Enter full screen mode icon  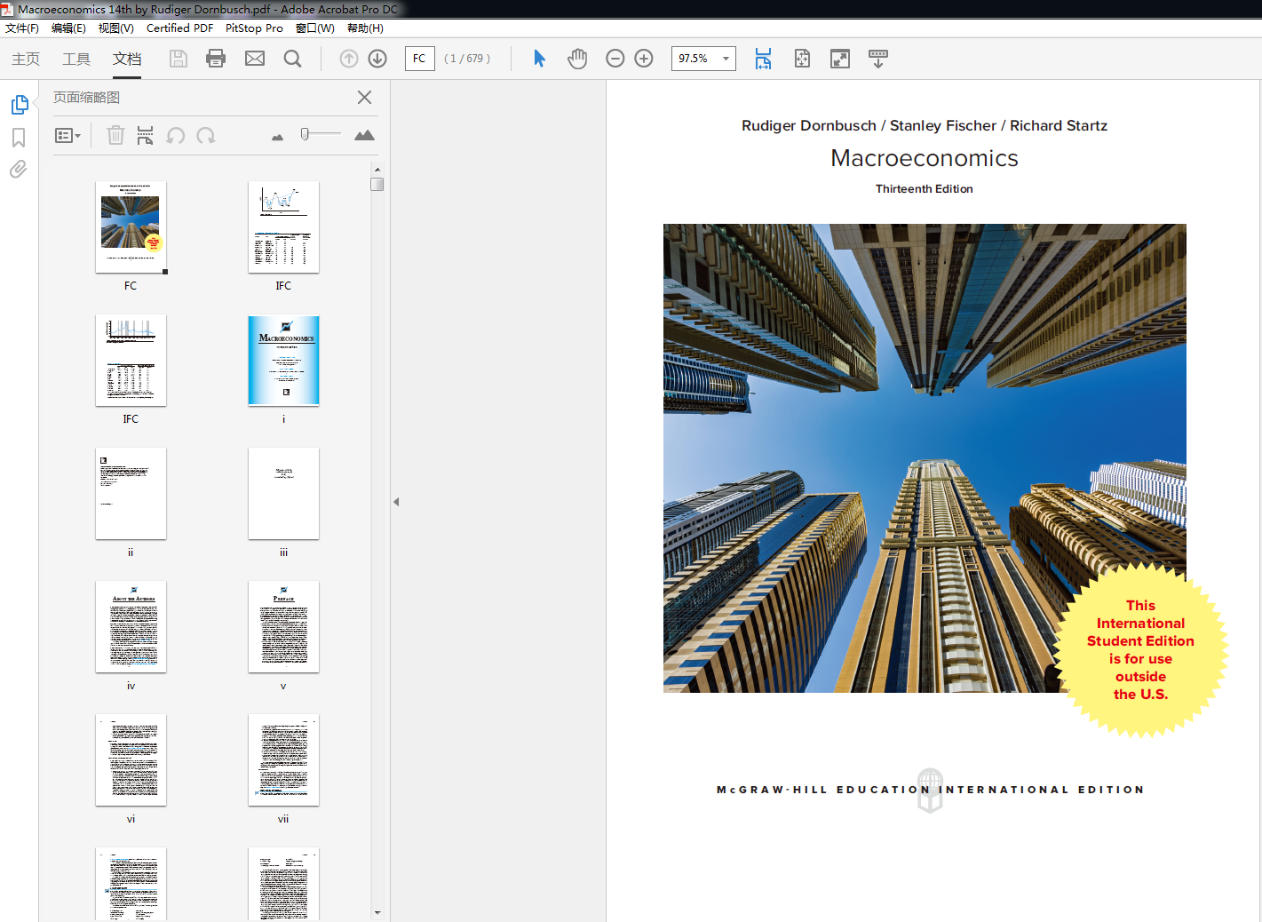840,59
